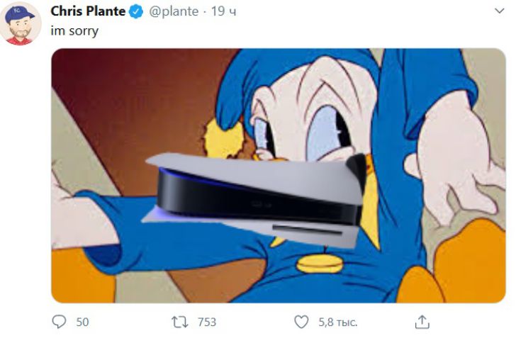This screenshot has width=516, height=338.
Task: Click the blue cap on the avatar
Action: [x=18, y=14]
